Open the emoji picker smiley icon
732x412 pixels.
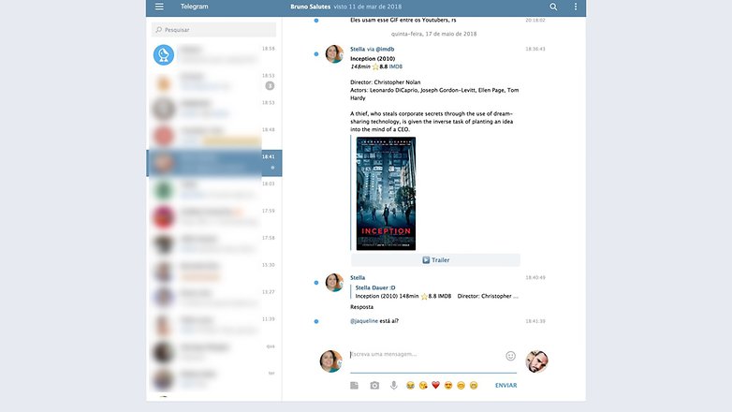point(511,356)
